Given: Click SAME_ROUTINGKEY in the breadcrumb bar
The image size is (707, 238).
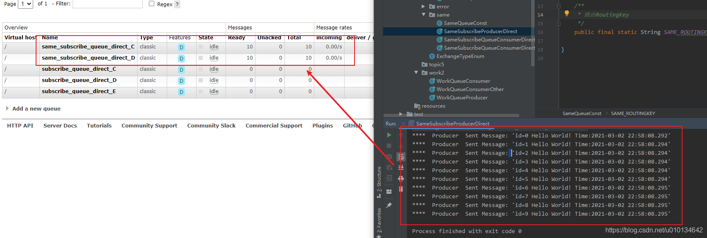Looking at the screenshot, I should pyautogui.click(x=633, y=113).
